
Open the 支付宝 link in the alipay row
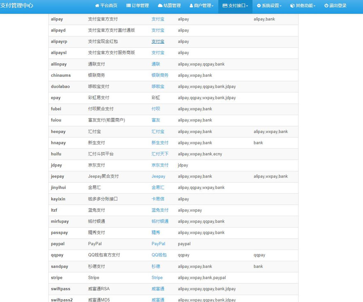(158, 19)
